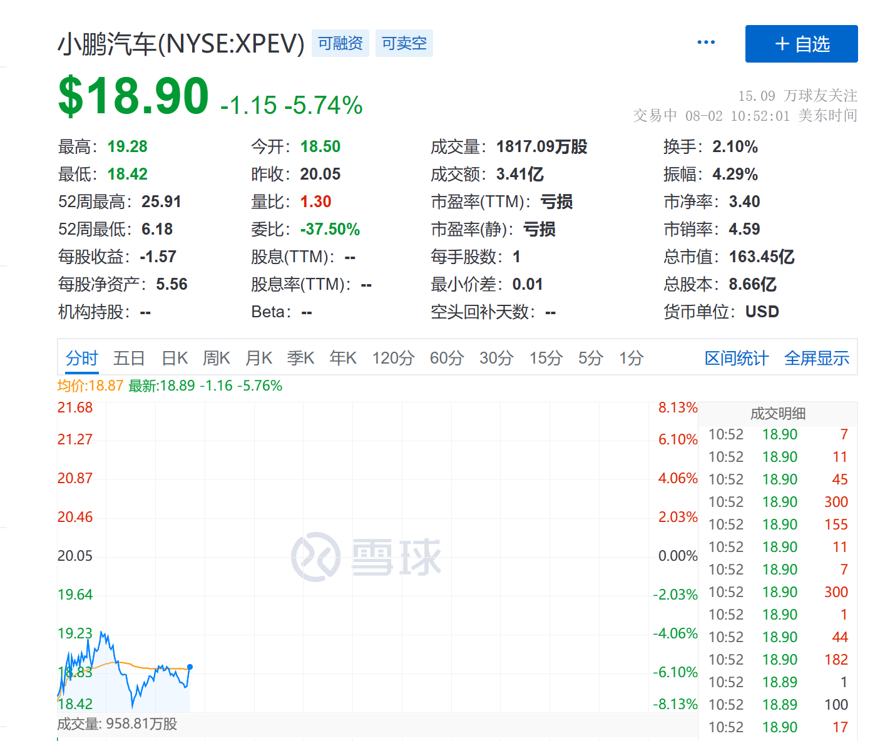Click the 市净率 value 3.40

click(745, 202)
